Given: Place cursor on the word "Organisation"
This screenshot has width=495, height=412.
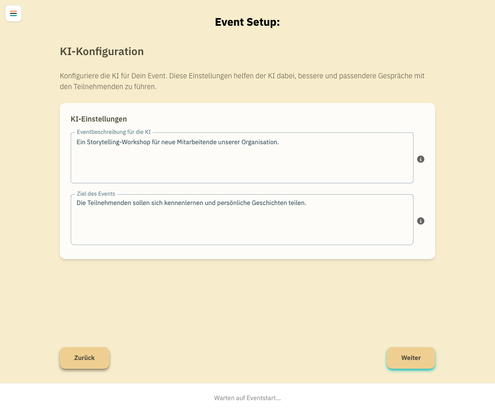Looking at the screenshot, I should coord(260,142).
